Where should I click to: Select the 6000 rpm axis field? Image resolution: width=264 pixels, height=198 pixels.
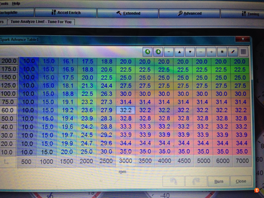pos(223,161)
